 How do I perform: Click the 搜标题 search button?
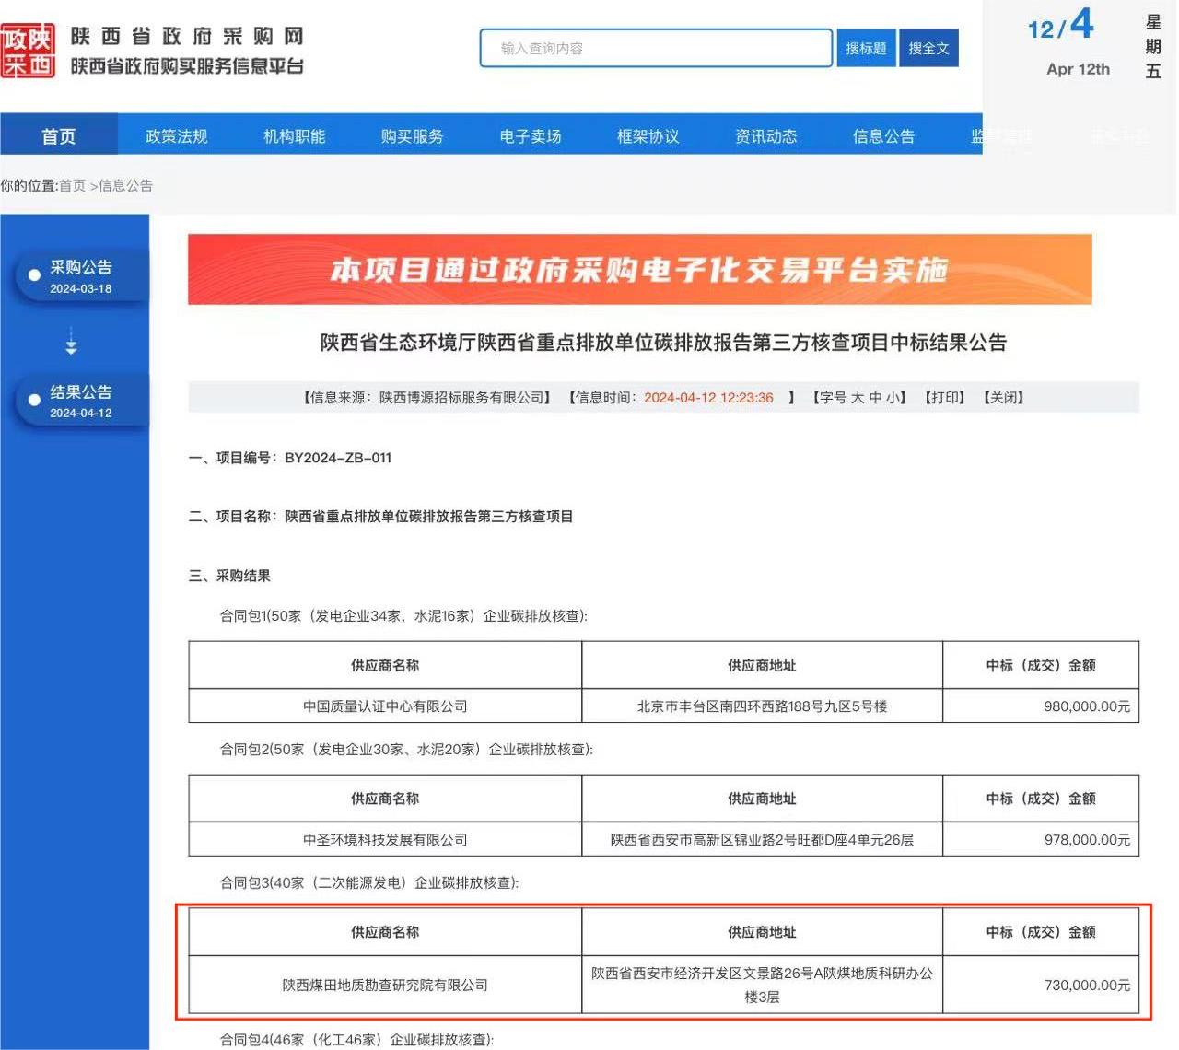click(866, 48)
